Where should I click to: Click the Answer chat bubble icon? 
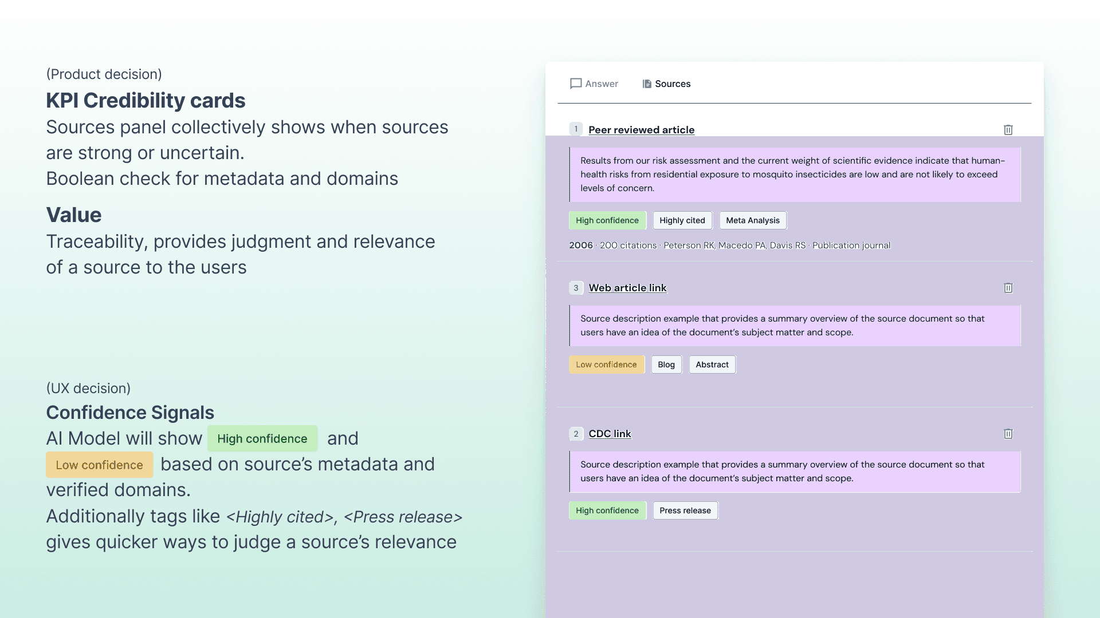pyautogui.click(x=576, y=84)
